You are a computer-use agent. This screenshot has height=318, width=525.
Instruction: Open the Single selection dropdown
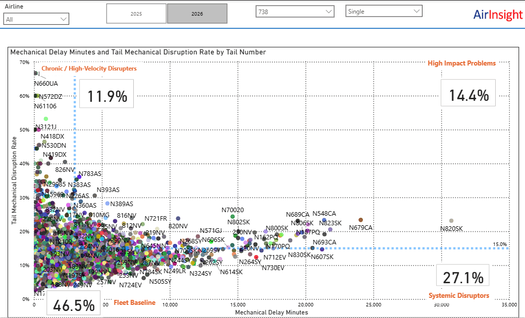[384, 12]
